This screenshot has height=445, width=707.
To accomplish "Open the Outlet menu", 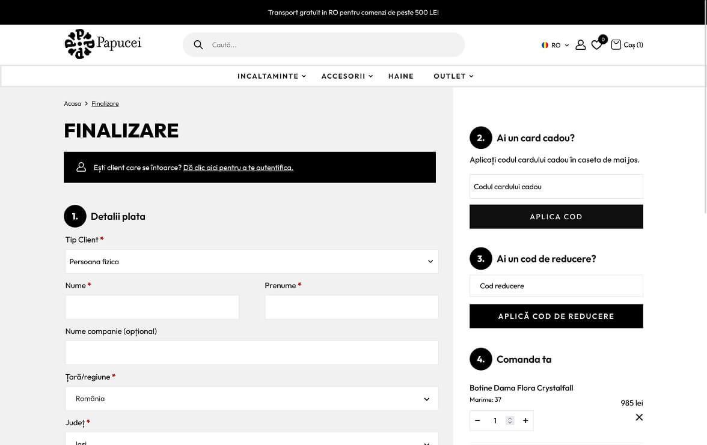I will [x=453, y=76].
